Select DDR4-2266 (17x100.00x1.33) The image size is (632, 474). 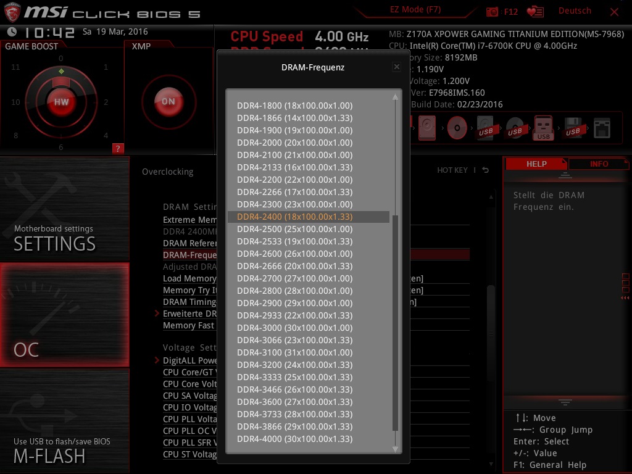coord(309,192)
